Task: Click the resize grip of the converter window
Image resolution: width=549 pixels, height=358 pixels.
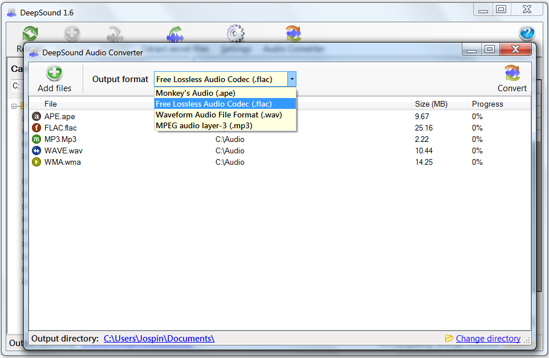Action: click(x=527, y=340)
